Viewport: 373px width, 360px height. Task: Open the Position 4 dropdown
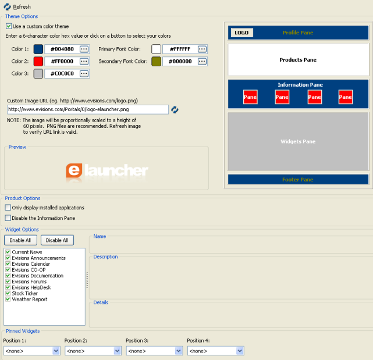point(240,351)
